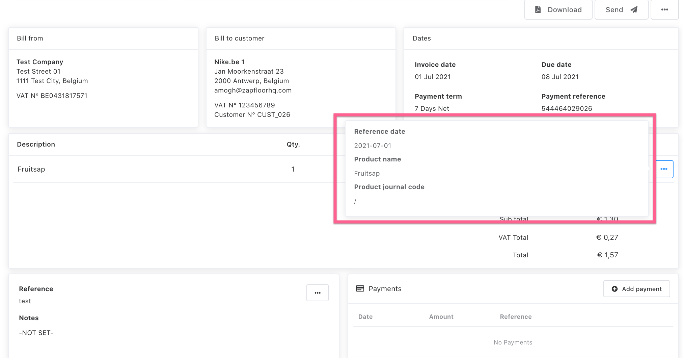Screen dimensions: 683x358
Task: Click the Date column header in Payments
Action: click(365, 316)
